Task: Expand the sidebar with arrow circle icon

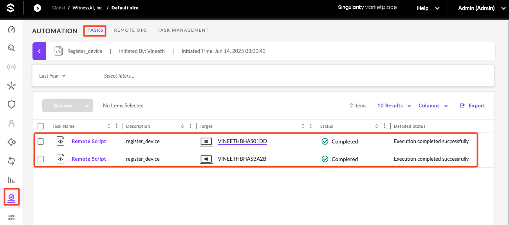Action: [x=37, y=8]
